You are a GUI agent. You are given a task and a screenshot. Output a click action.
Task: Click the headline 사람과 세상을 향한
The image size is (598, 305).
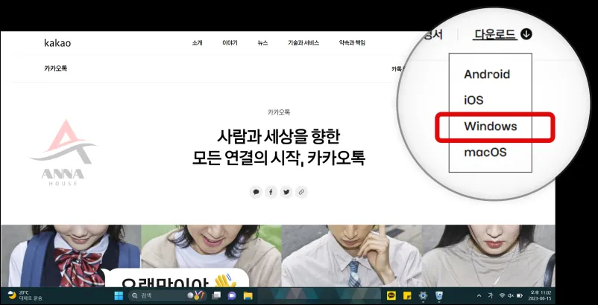[x=278, y=138]
